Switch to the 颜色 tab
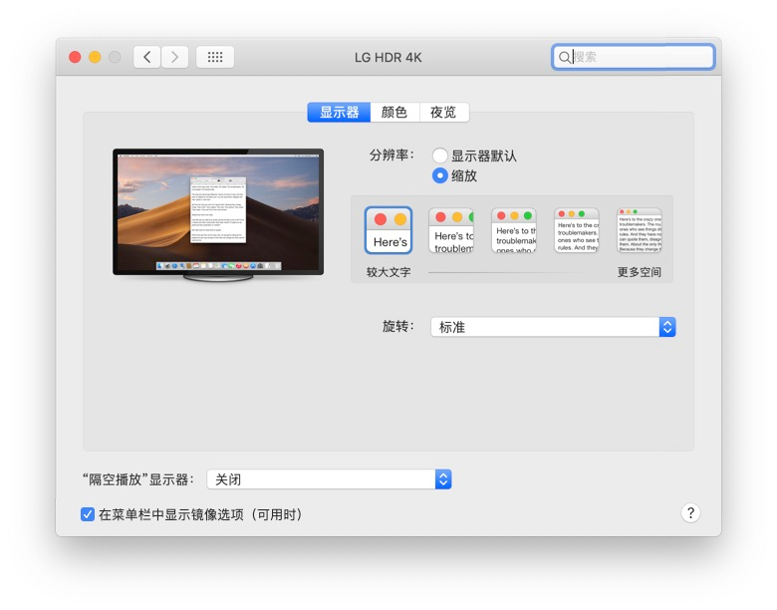777x610 pixels. [394, 113]
